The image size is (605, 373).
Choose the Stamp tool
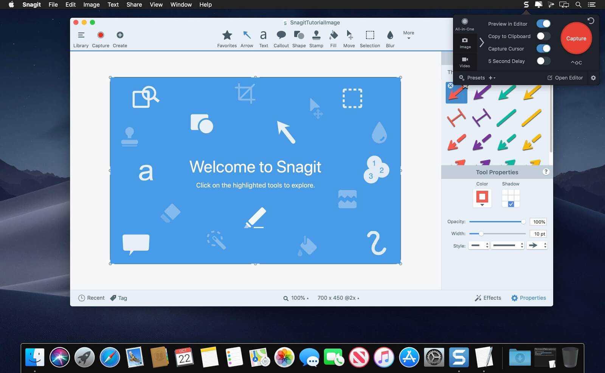(x=316, y=39)
